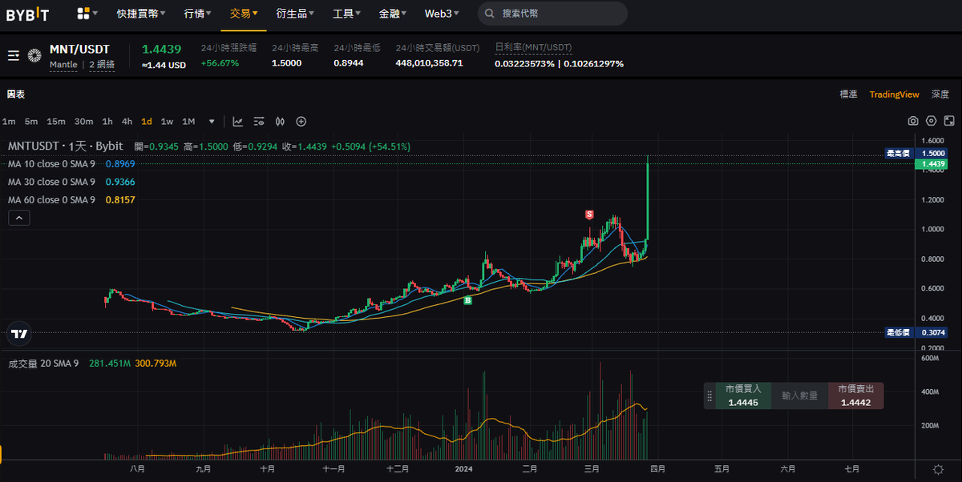Open the 衍生品 dropdown menu

click(x=295, y=14)
